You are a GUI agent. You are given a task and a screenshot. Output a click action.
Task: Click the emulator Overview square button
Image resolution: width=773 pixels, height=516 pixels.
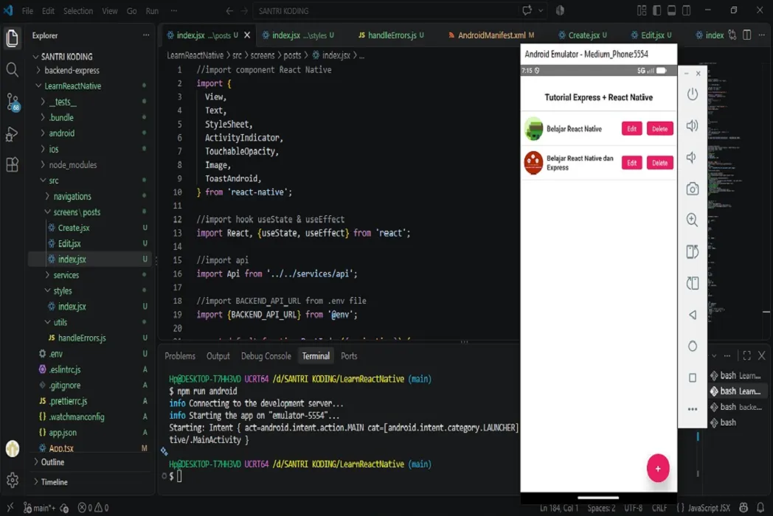[x=693, y=378]
